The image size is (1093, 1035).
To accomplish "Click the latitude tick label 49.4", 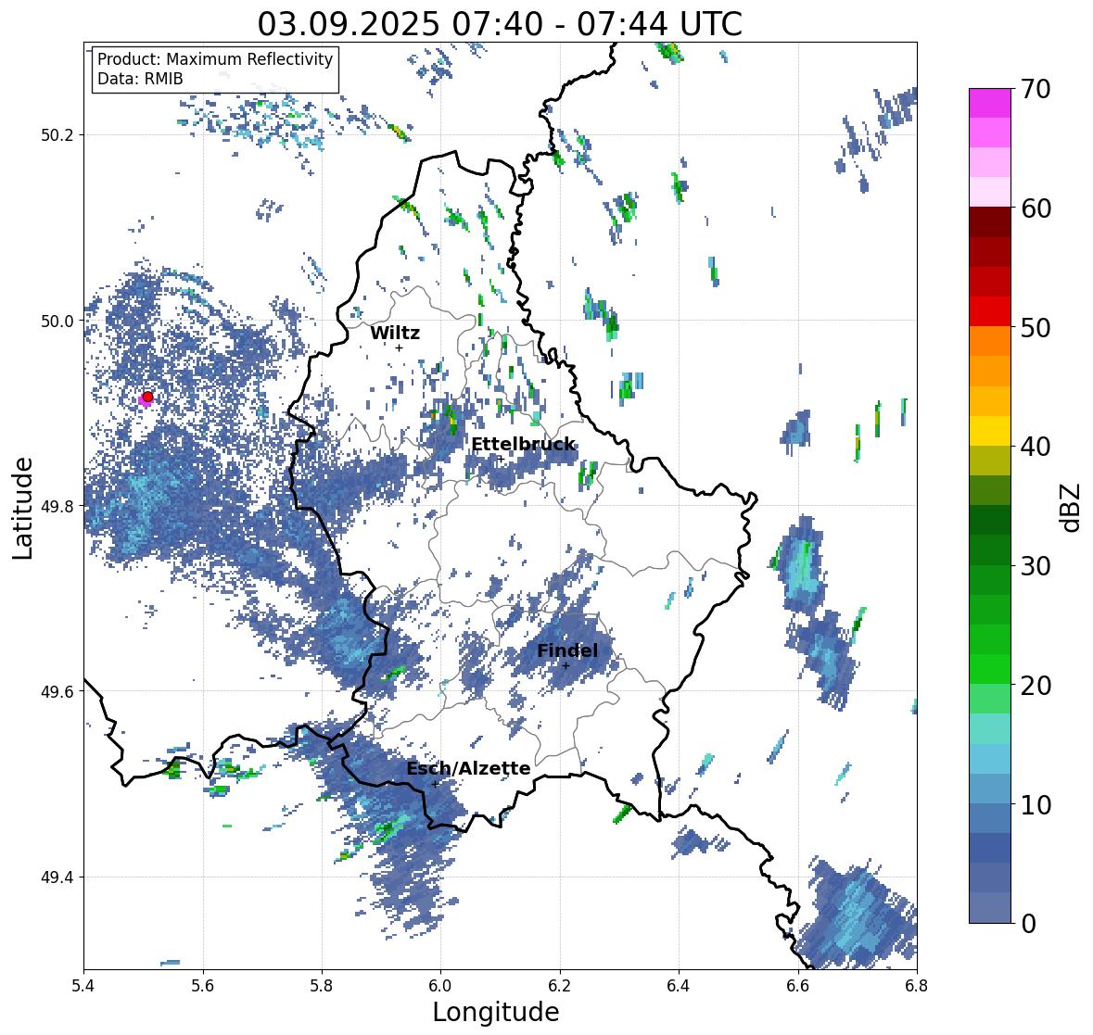I will click(57, 877).
